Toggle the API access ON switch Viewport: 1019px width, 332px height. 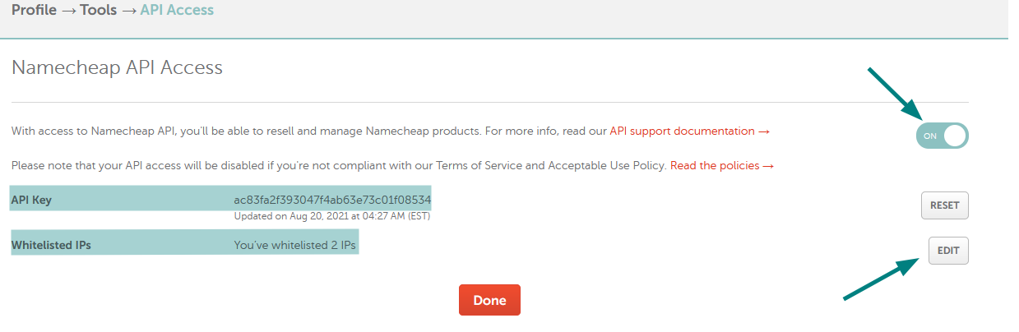pos(942,136)
